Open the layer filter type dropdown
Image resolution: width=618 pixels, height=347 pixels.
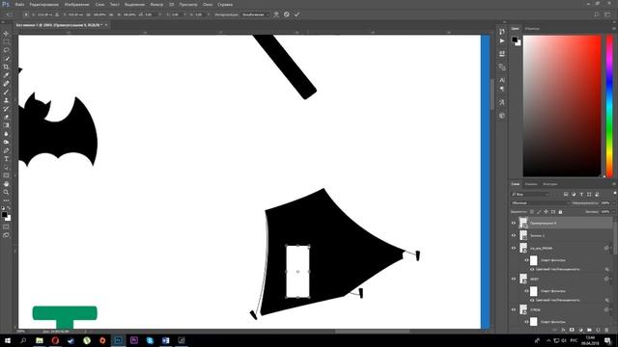[x=530, y=194]
